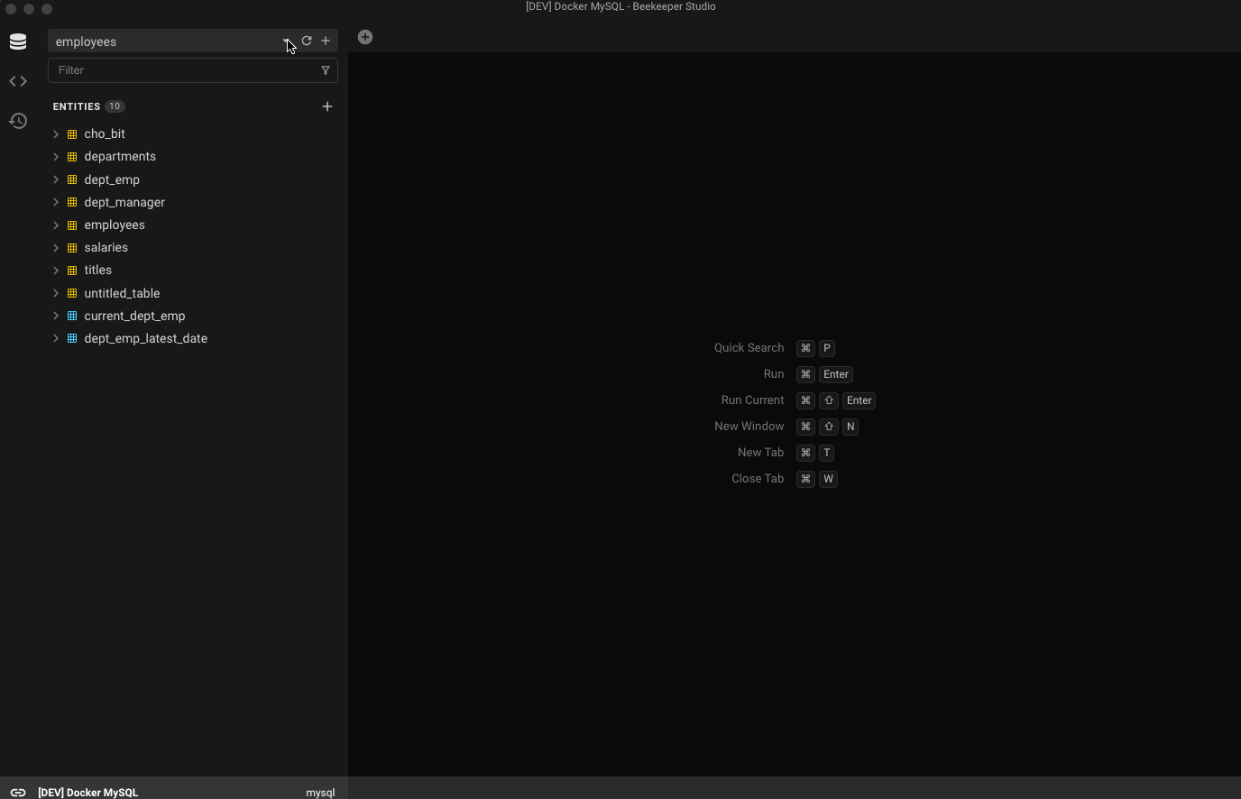
Task: Select the untitled_table entity name
Action: (122, 293)
